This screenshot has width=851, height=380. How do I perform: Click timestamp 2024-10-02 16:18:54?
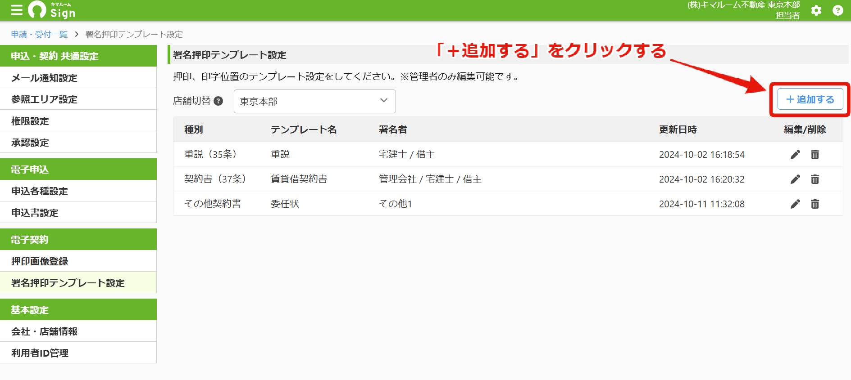[x=702, y=154]
